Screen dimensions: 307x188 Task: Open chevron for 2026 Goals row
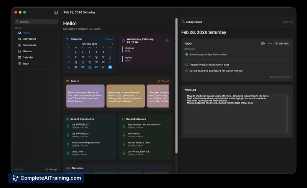tap(112, 153)
